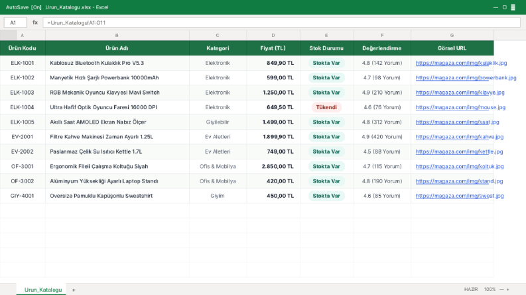Open the kulaklik.jpg image link
The height and width of the screenshot is (295, 526).
pos(461,63)
